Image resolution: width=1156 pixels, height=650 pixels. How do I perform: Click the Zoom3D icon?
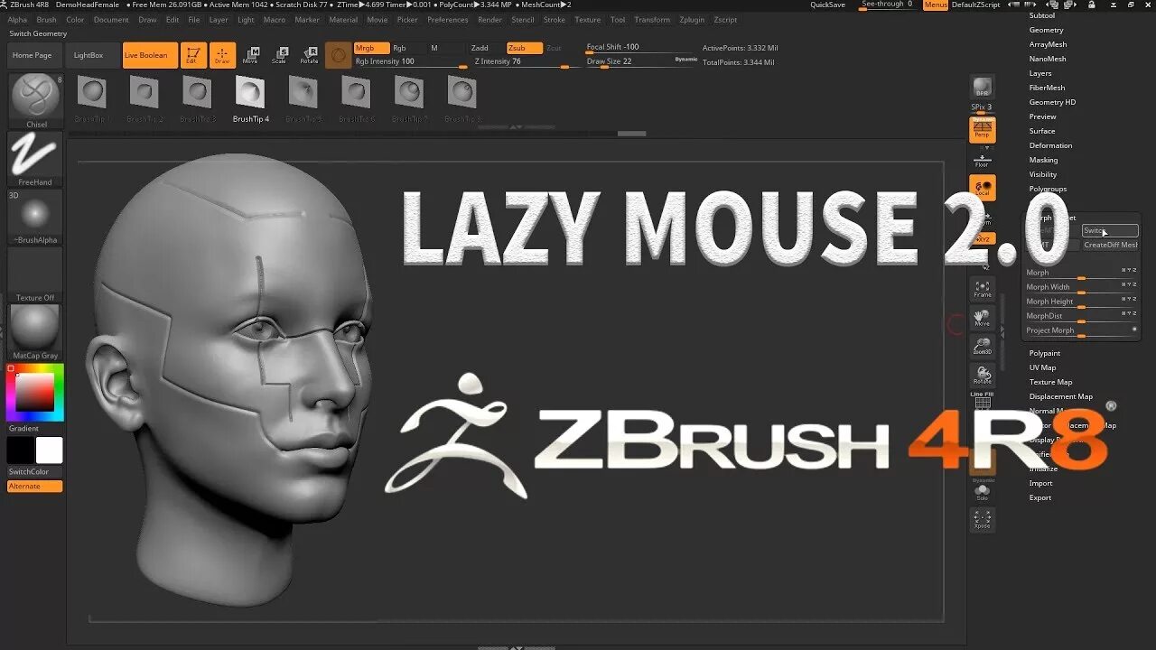pos(983,347)
